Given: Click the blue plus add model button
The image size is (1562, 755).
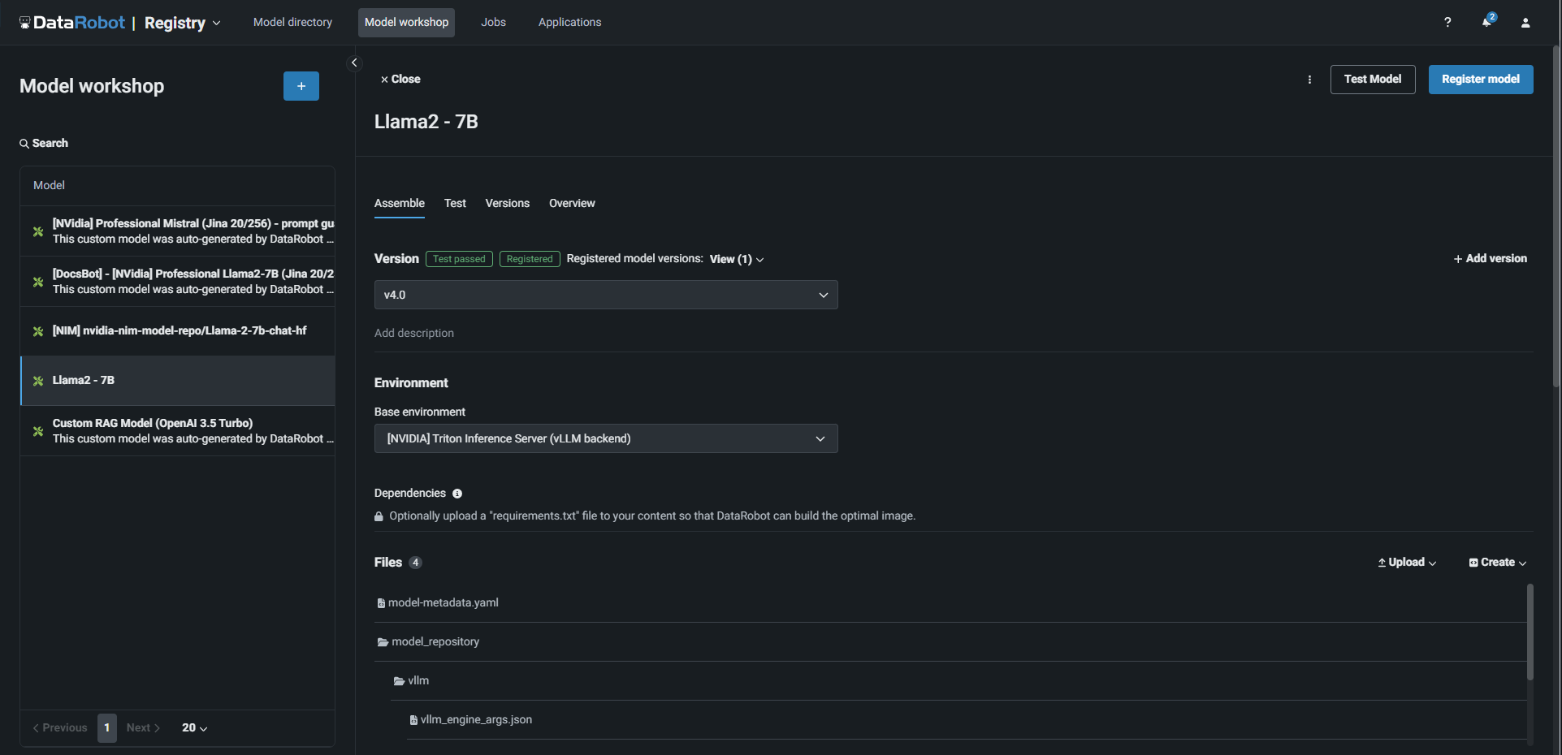Looking at the screenshot, I should 301,86.
